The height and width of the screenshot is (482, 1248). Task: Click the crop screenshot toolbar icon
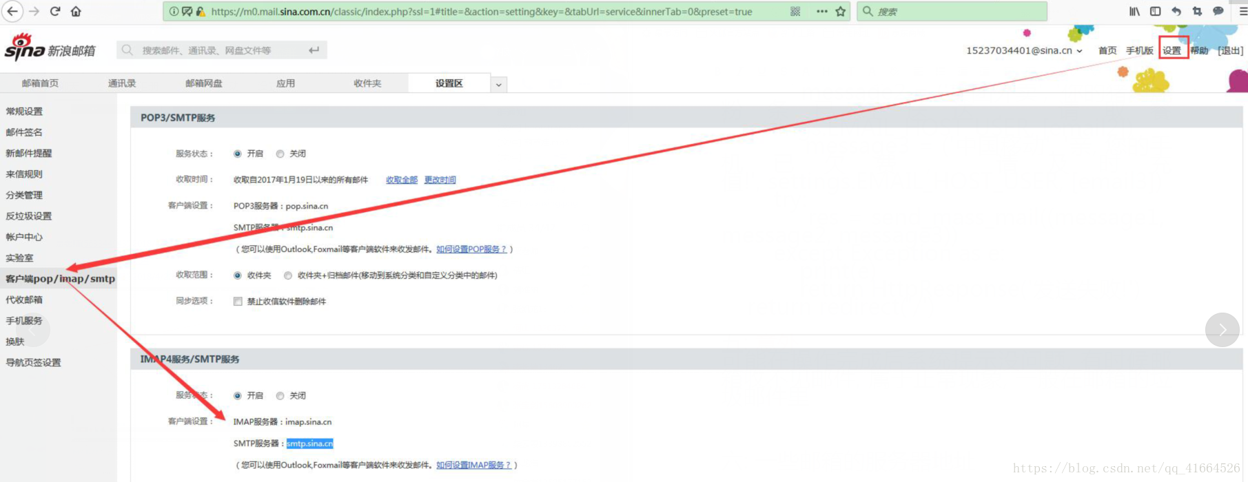tap(1197, 11)
